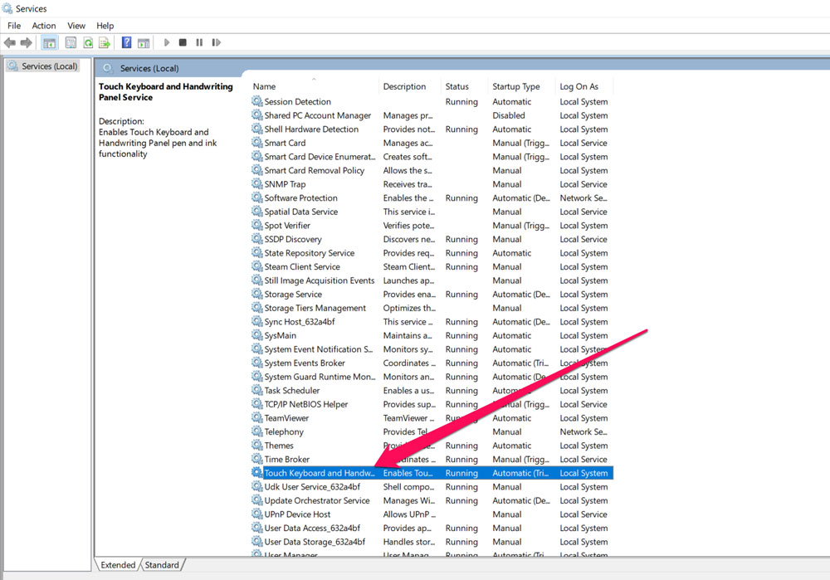The image size is (830, 580).
Task: Select the Storage Service row
Action: coord(432,294)
